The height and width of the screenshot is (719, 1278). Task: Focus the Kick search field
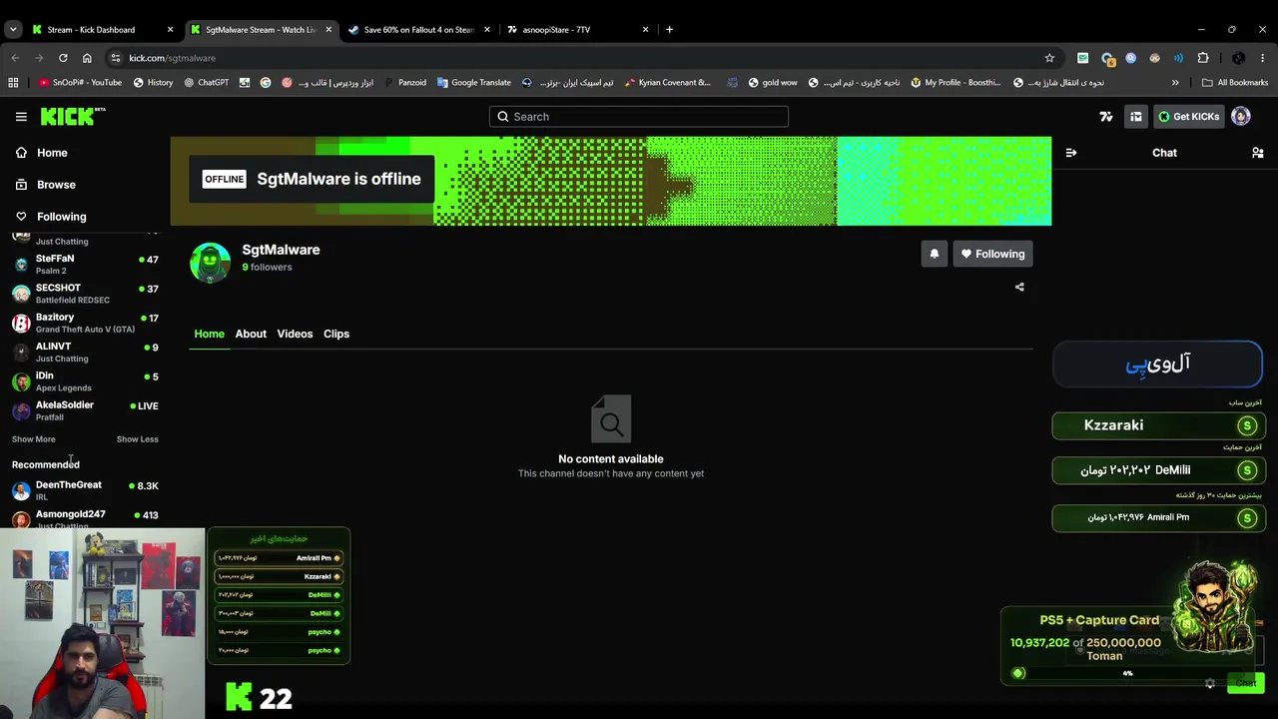pos(639,117)
